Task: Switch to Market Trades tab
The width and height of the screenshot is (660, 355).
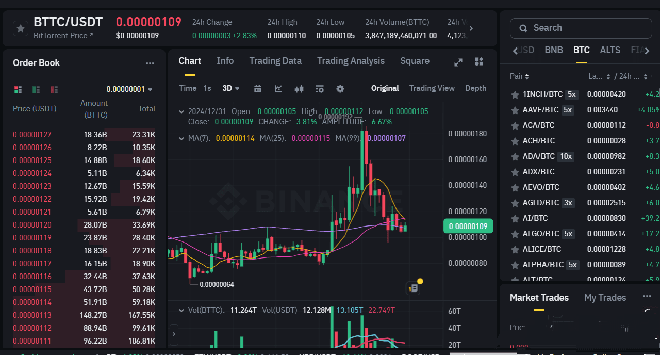Action: pyautogui.click(x=539, y=298)
